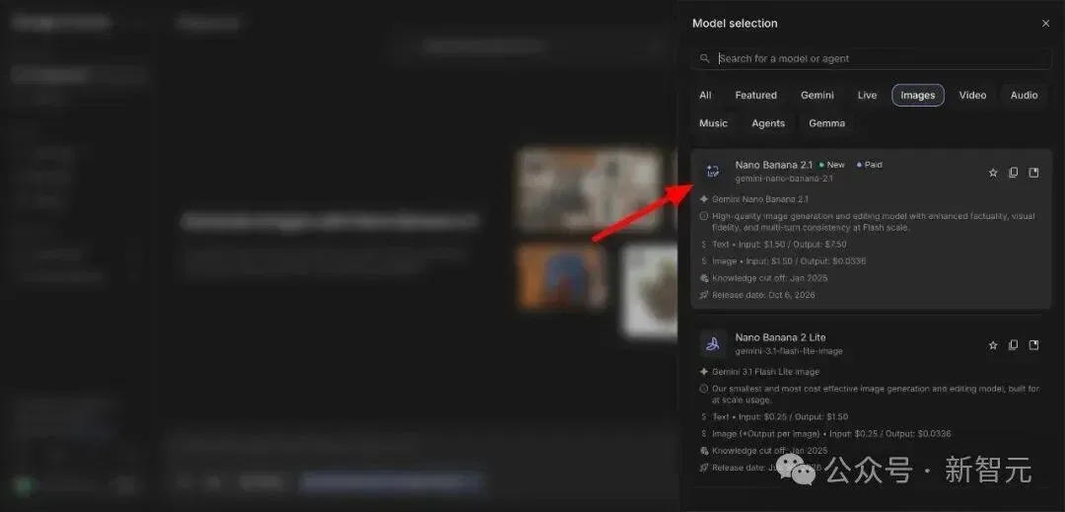Select the Live filter tab
Viewport: 1065px width, 512px height.
pos(867,95)
